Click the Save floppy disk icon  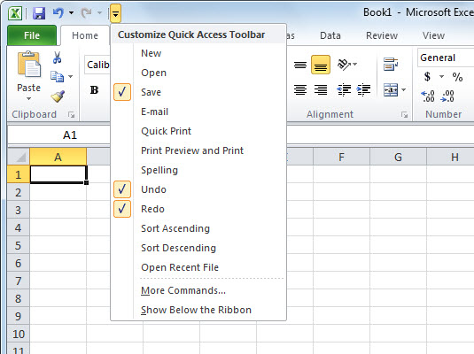(39, 13)
